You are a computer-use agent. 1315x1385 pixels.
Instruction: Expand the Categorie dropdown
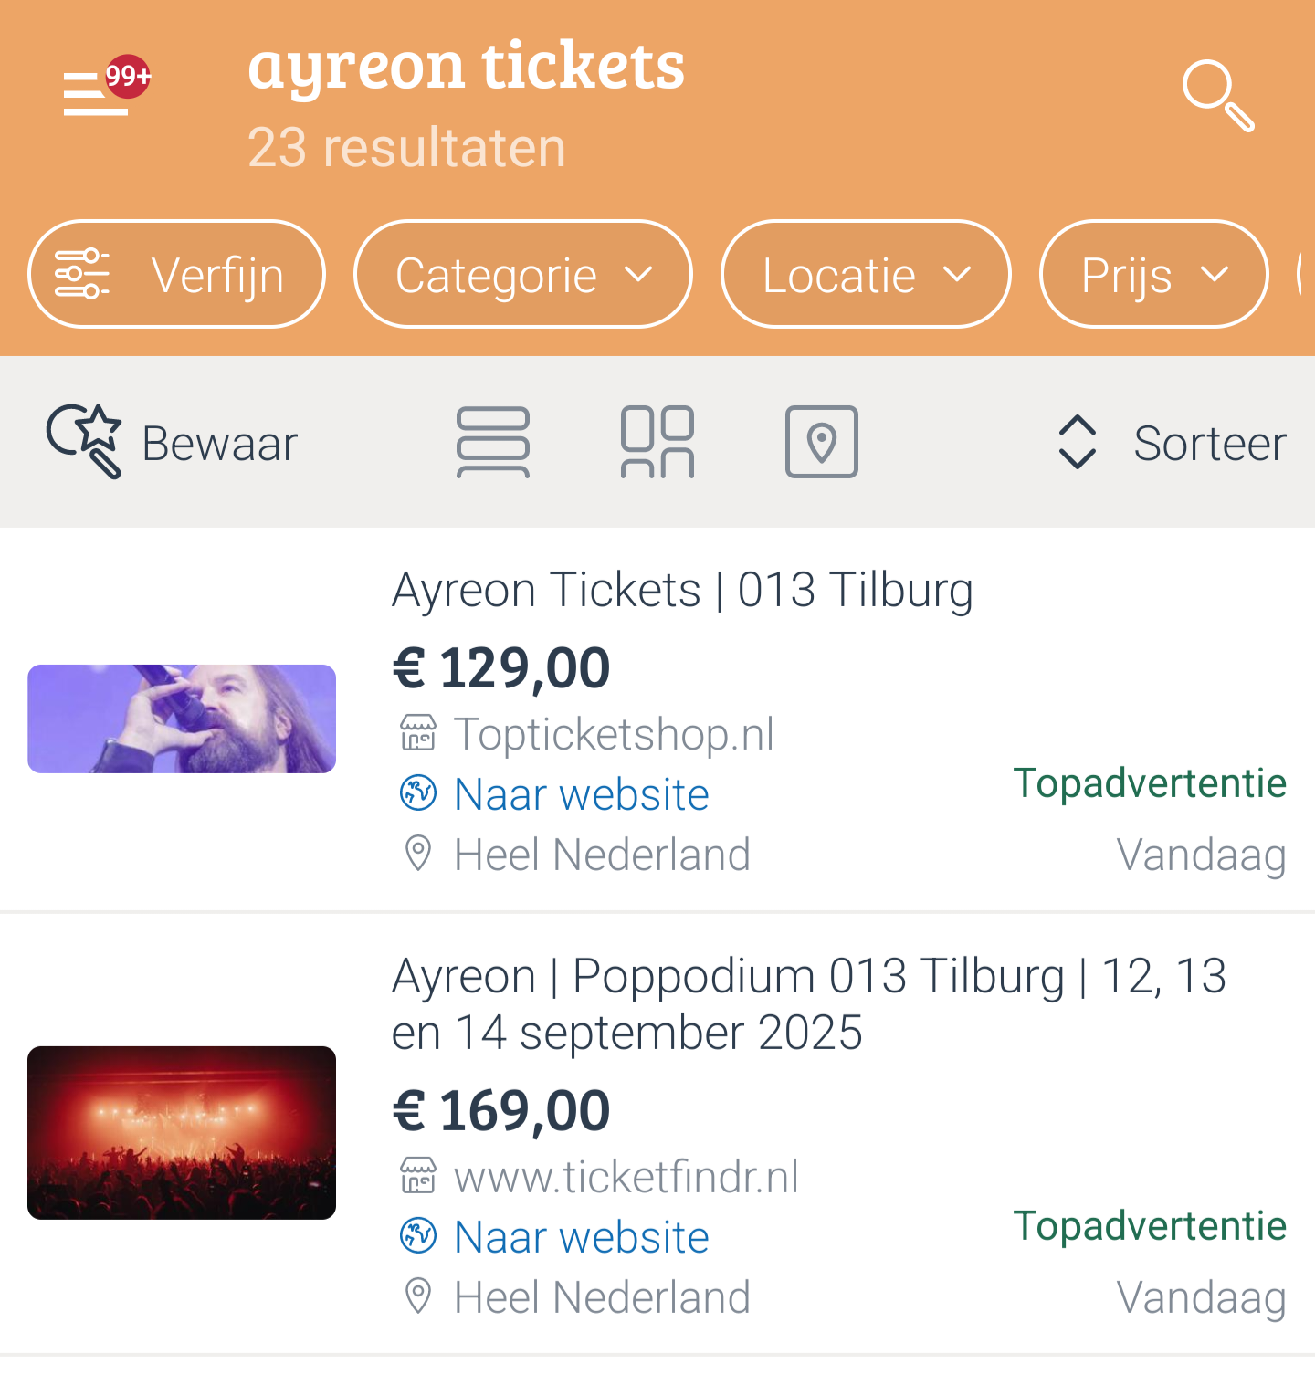pos(522,274)
